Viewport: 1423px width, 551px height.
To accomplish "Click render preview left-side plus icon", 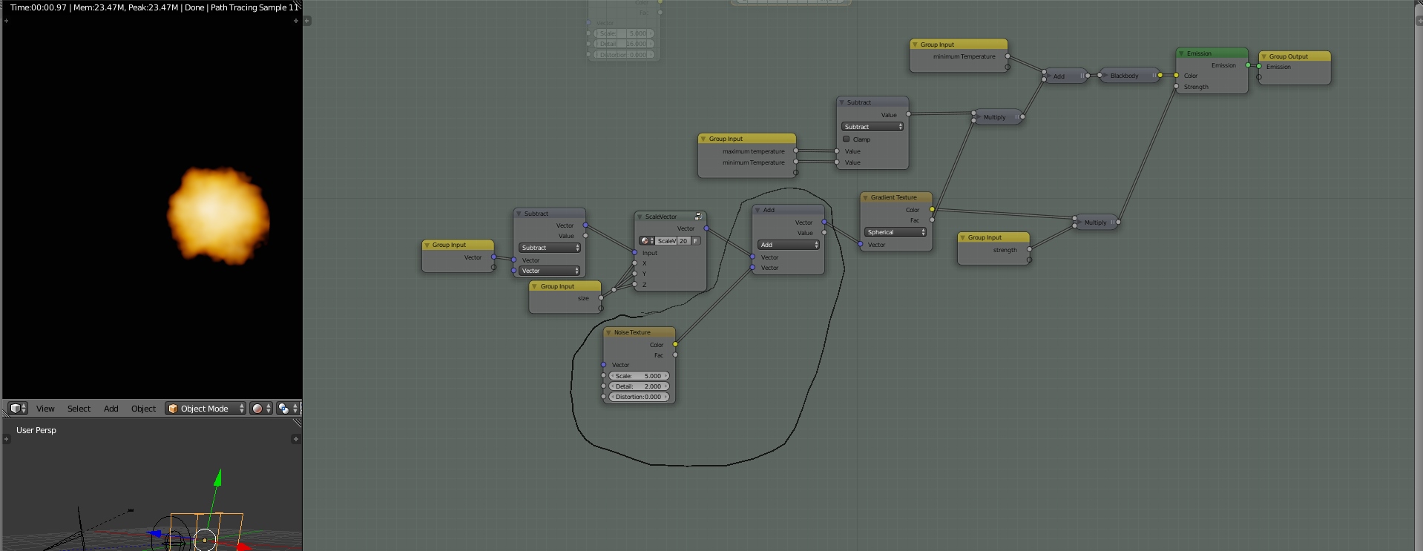I will click(x=6, y=21).
